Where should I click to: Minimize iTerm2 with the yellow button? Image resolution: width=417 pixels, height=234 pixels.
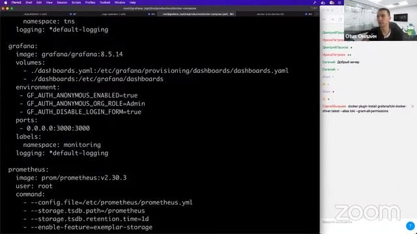click(7, 8)
